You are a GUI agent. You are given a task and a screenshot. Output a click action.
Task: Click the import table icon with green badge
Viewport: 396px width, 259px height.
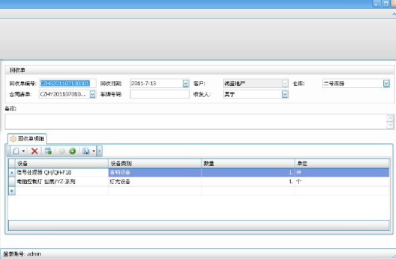(48, 151)
